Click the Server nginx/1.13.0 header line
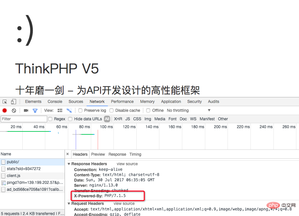Screen dimensions: 299x216 tap(96, 185)
